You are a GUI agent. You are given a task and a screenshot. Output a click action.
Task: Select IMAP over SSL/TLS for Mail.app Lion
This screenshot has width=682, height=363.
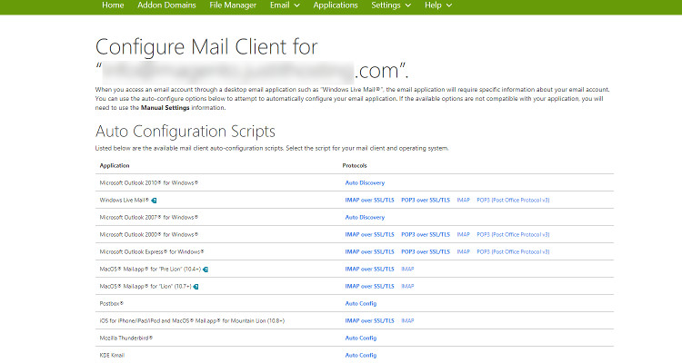point(369,286)
